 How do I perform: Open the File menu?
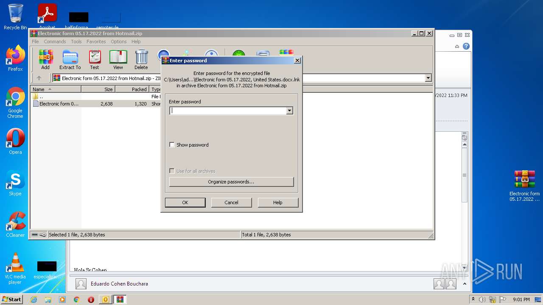click(x=35, y=42)
